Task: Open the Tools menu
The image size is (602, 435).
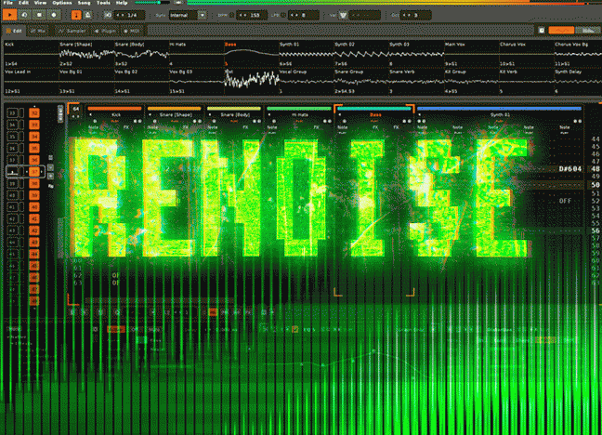Action: [104, 3]
